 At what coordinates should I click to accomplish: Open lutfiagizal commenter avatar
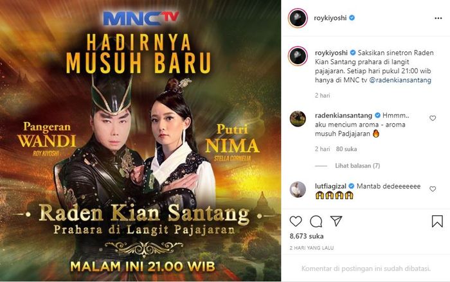[x=298, y=189]
